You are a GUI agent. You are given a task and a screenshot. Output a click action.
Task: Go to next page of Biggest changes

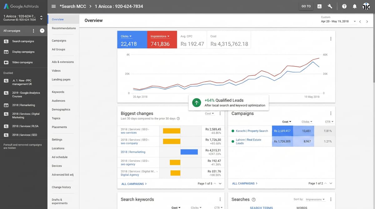(x=220, y=183)
